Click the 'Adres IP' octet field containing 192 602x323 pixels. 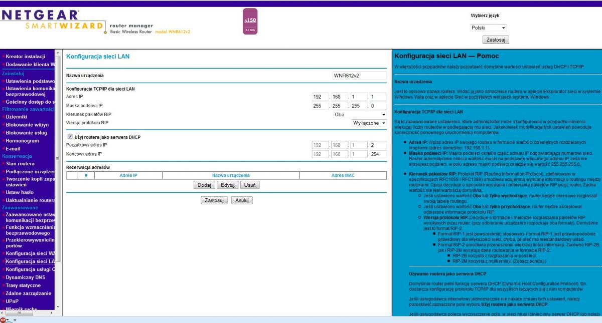click(320, 97)
